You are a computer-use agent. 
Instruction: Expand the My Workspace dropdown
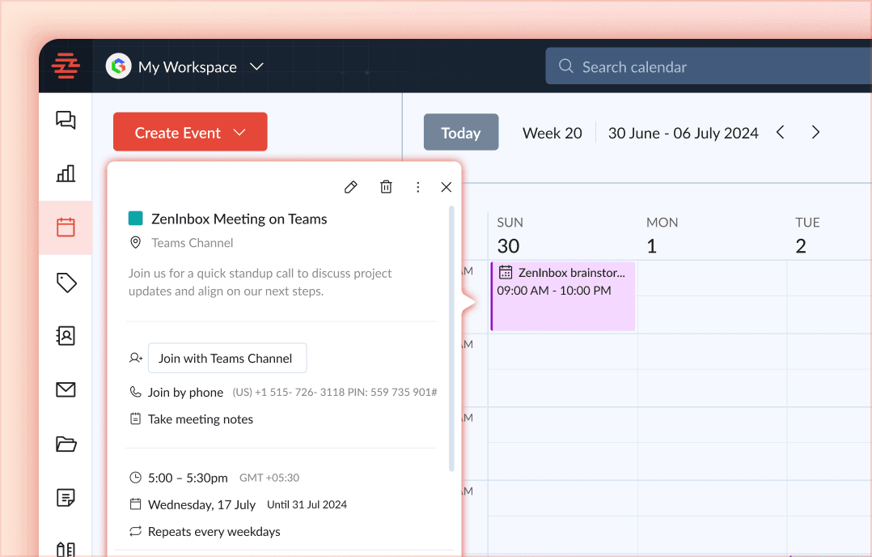pyautogui.click(x=256, y=66)
